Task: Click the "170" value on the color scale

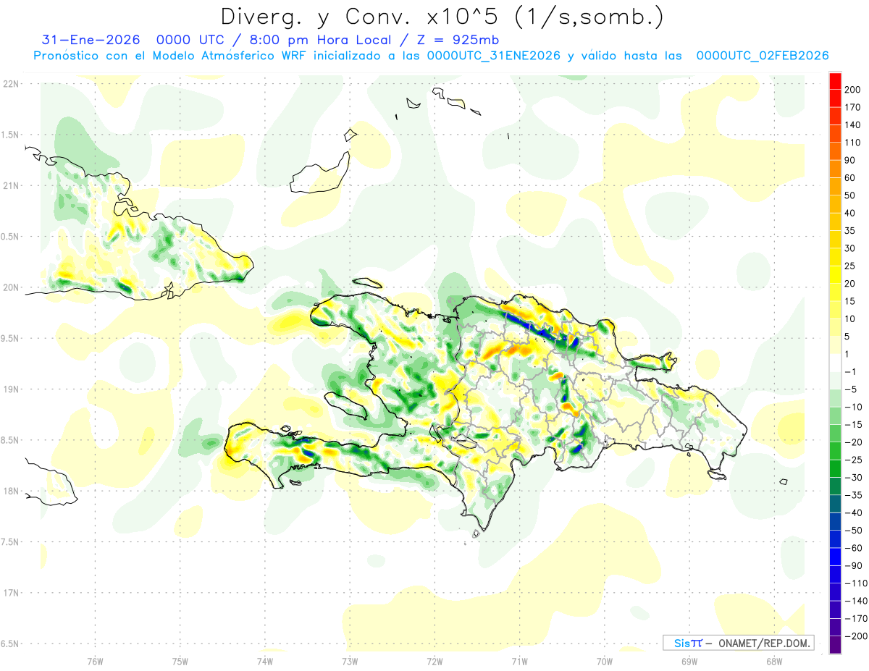Action: pyautogui.click(x=853, y=107)
